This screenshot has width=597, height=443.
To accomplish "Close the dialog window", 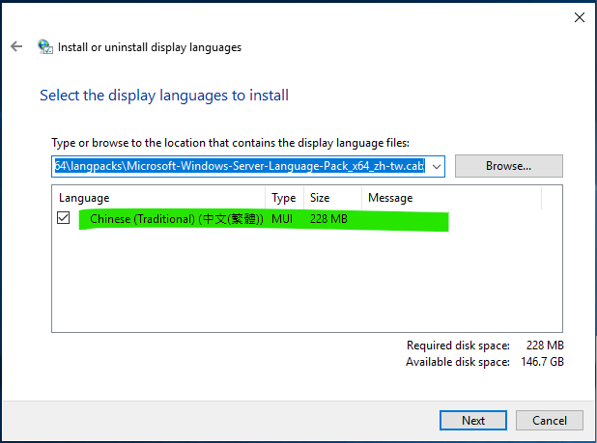I will click(579, 17).
